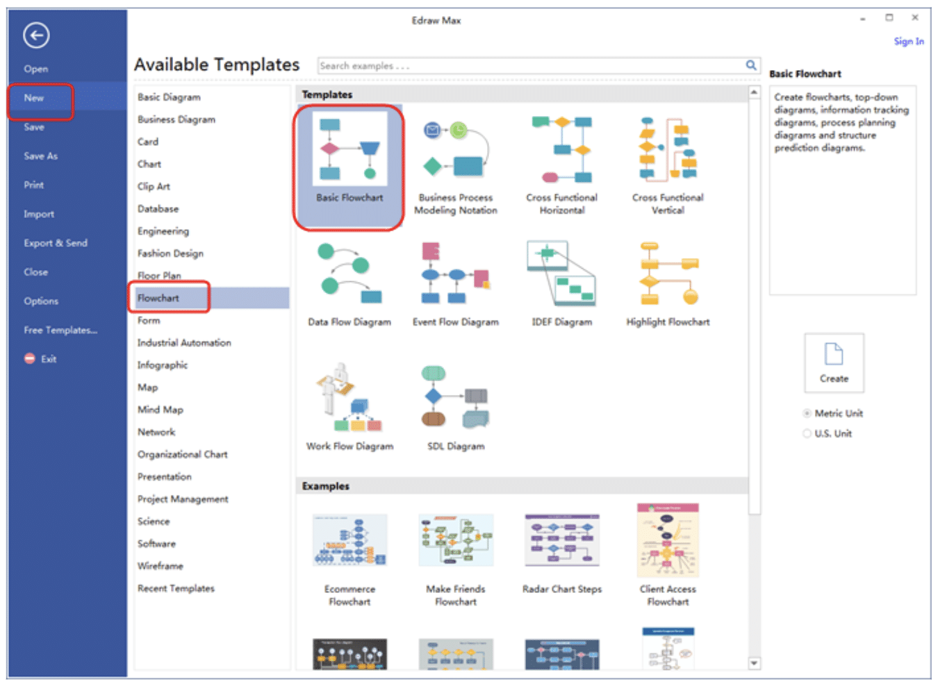
Task: Click the red Exit icon
Action: point(30,359)
